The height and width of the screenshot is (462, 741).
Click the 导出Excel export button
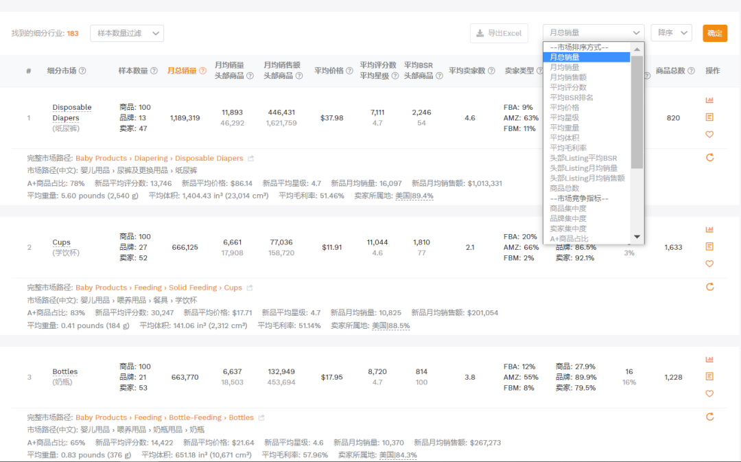(x=499, y=33)
